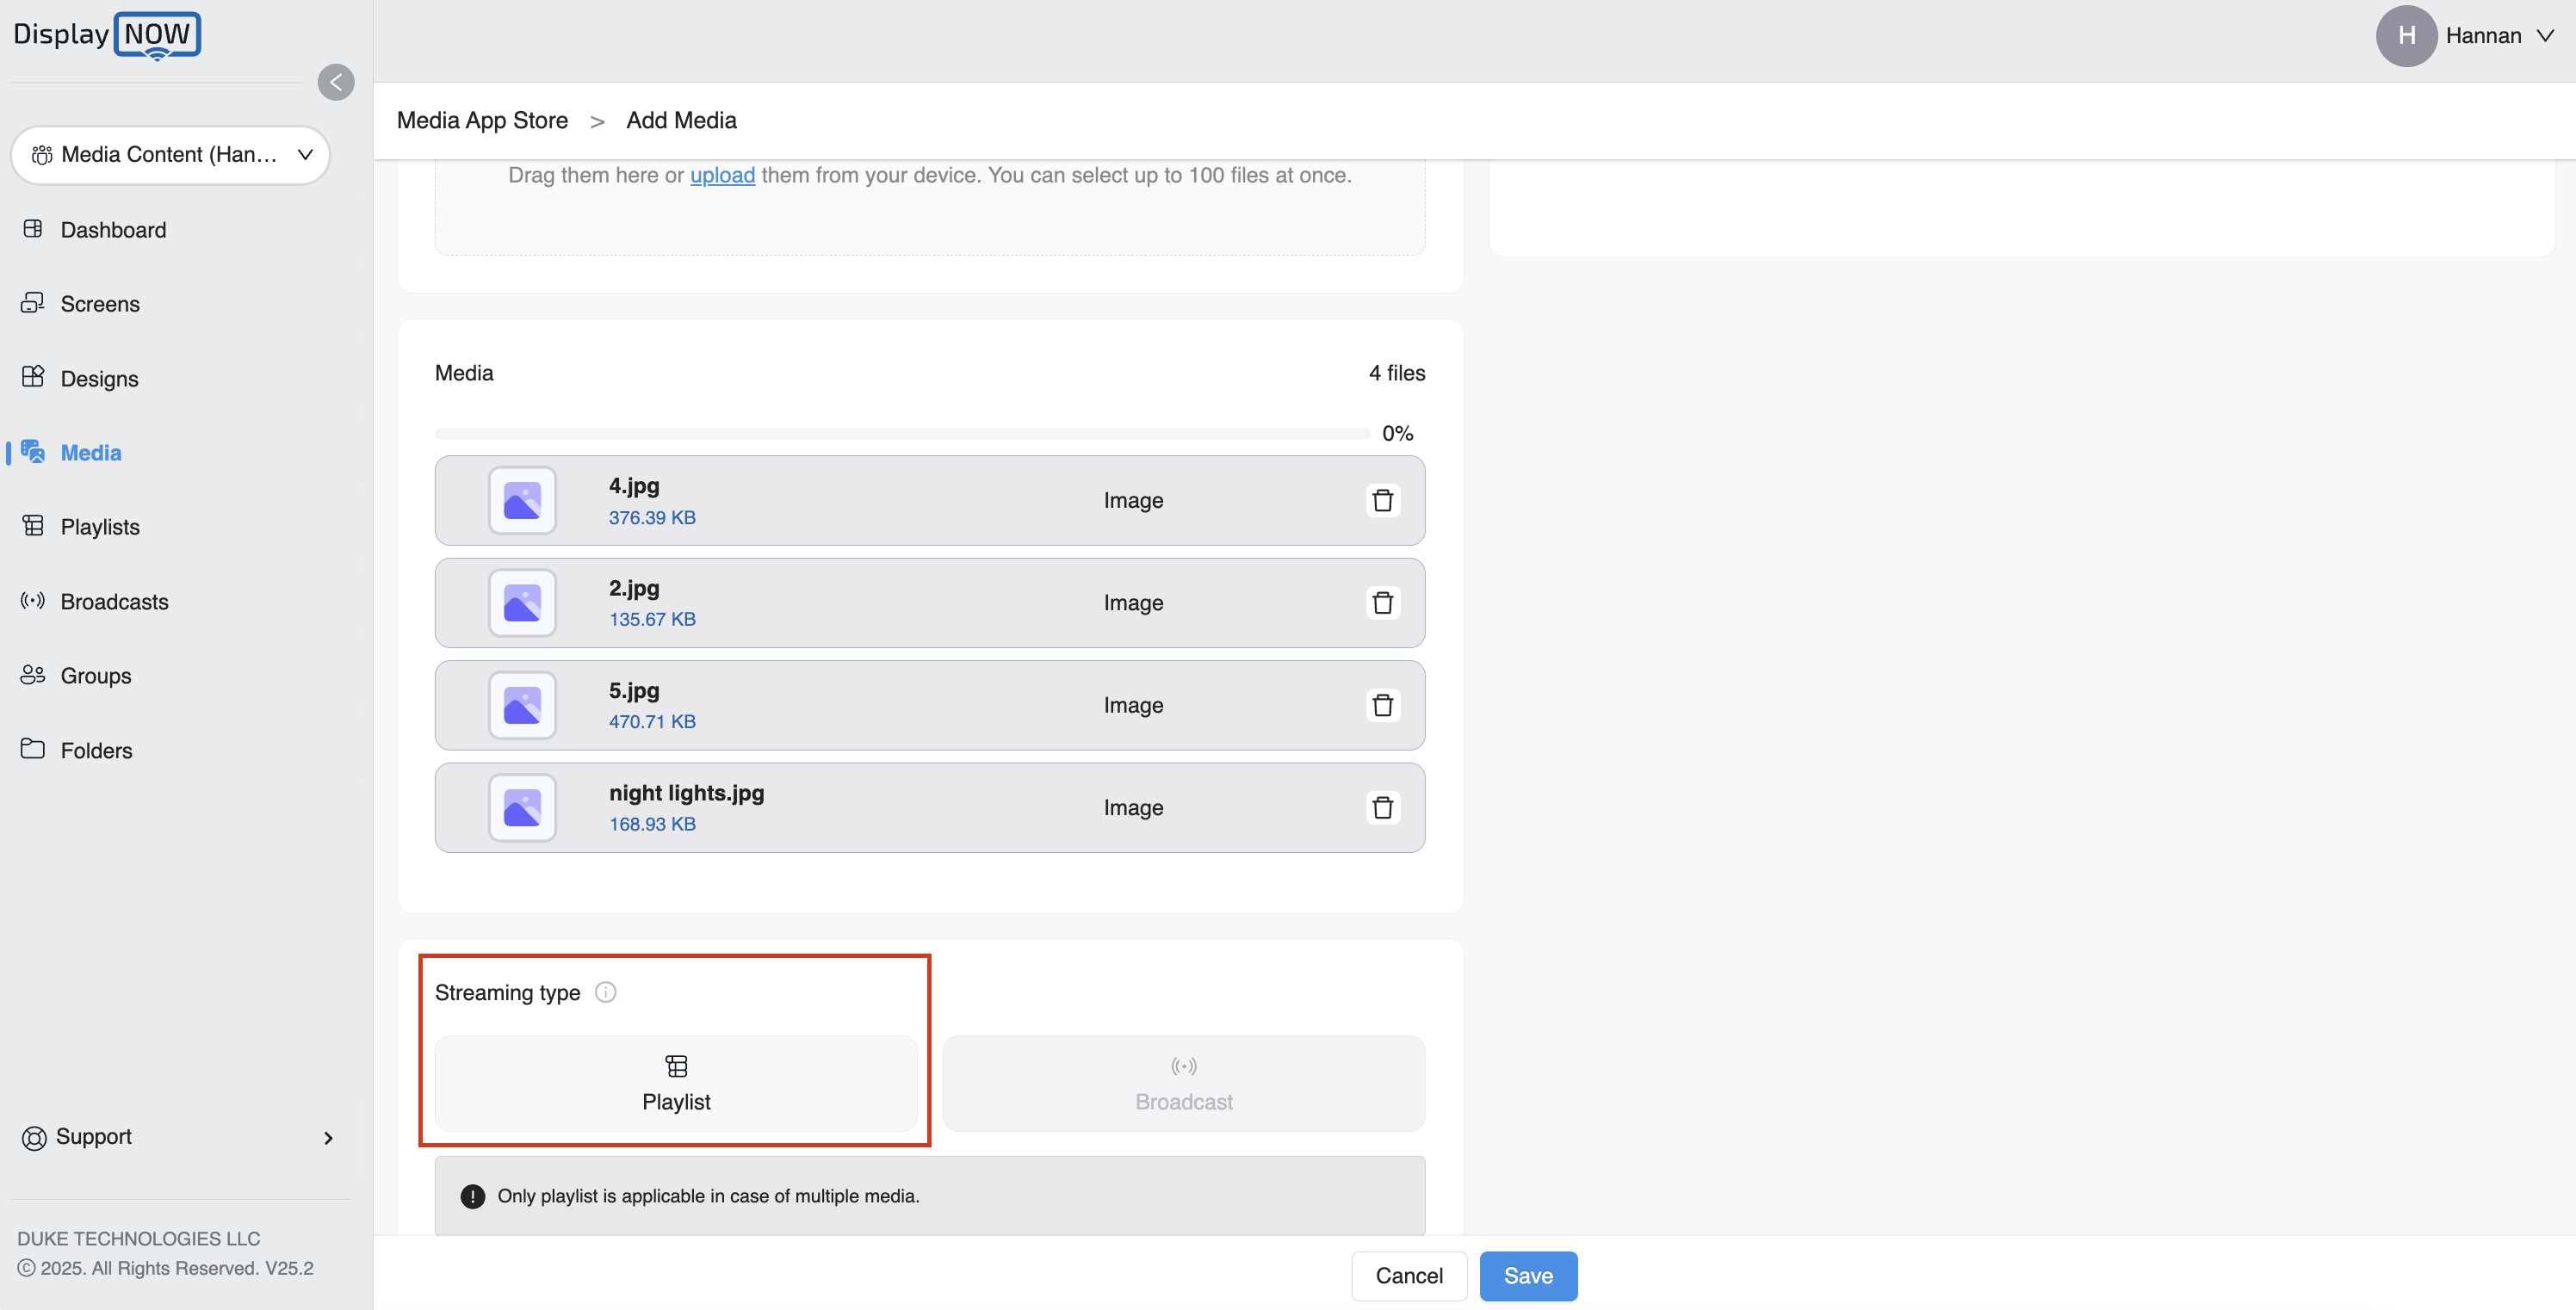The image size is (2576, 1310).
Task: Delete night lights.jpg via trash icon
Action: pos(1382,807)
